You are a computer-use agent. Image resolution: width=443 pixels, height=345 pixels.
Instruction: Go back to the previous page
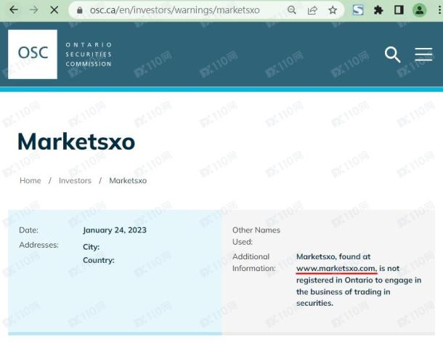click(x=14, y=10)
